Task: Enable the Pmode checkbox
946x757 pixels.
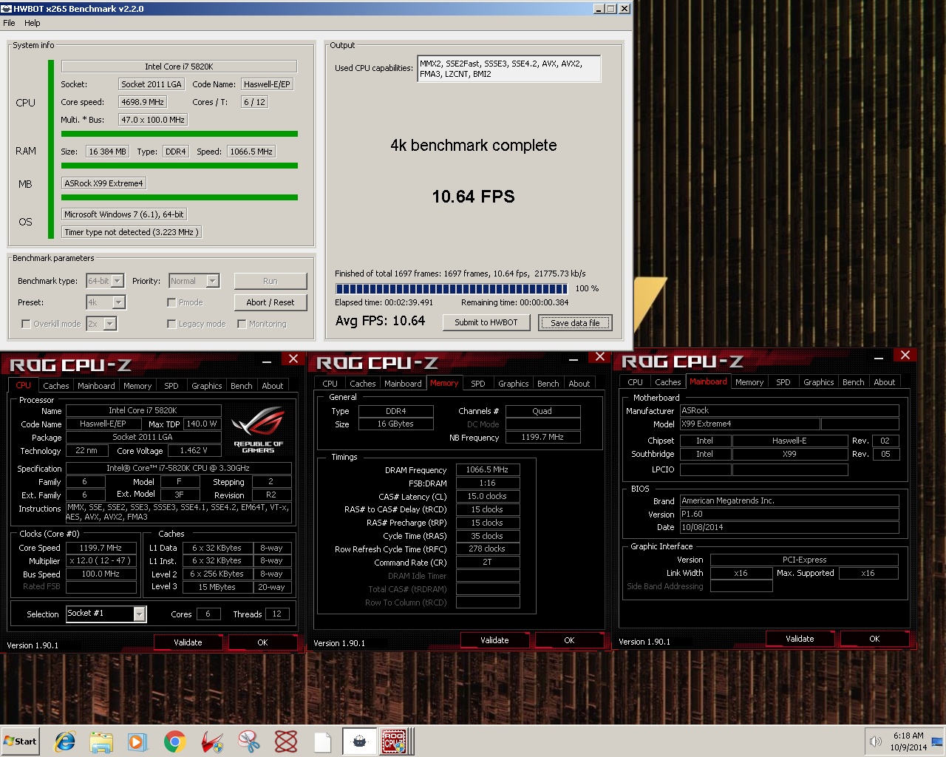Action: (x=171, y=302)
